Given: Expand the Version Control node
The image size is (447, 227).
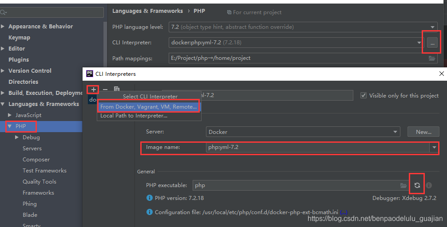Looking at the screenshot, I should pyautogui.click(x=3, y=70).
